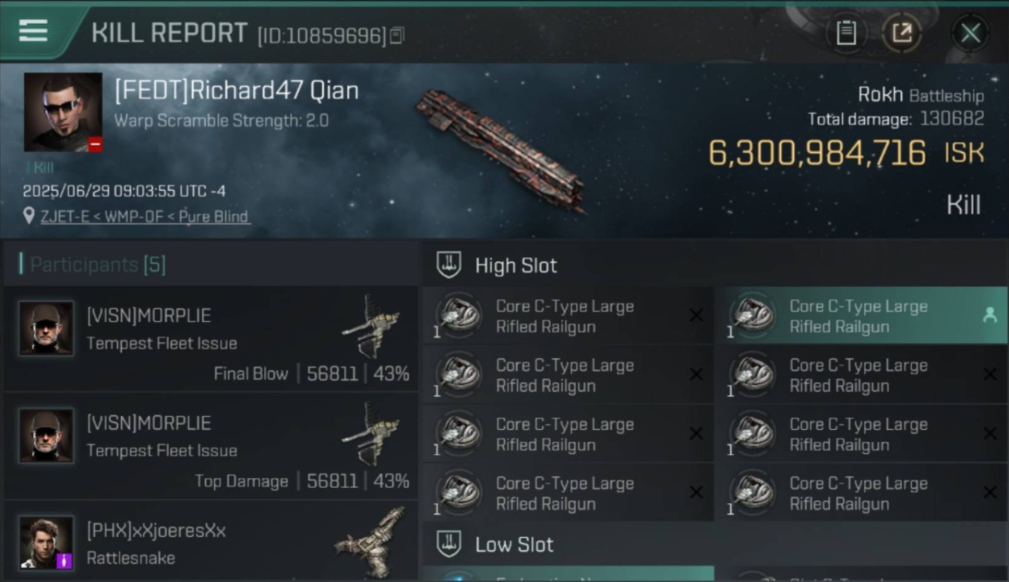Open the hamburger menu icon
The width and height of the screenshot is (1009, 582).
33,31
